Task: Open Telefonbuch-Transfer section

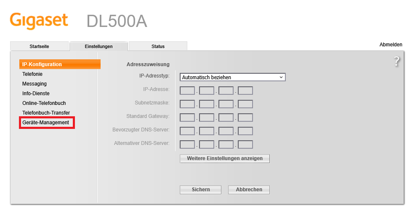Action: pos(46,113)
